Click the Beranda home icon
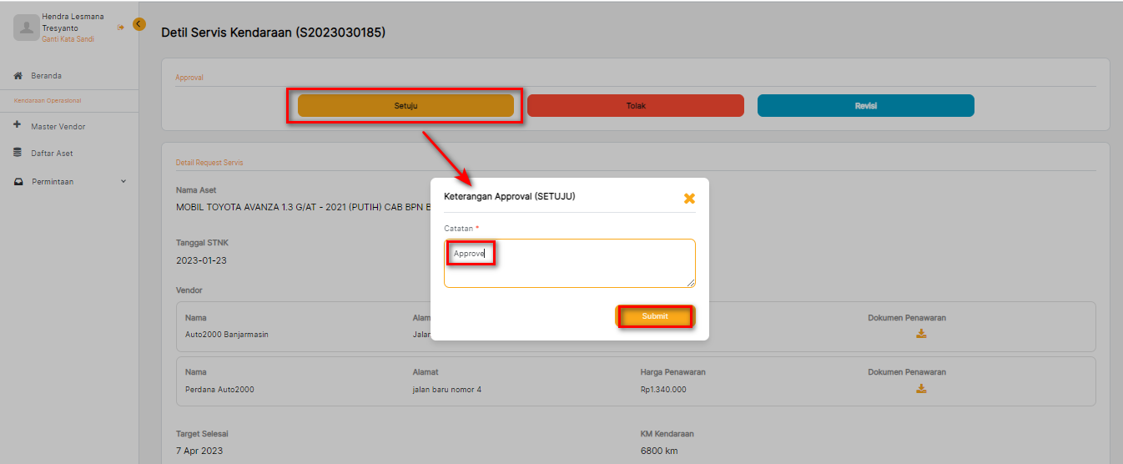 tap(18, 76)
